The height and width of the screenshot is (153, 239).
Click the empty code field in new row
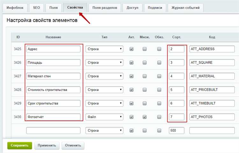(212, 130)
